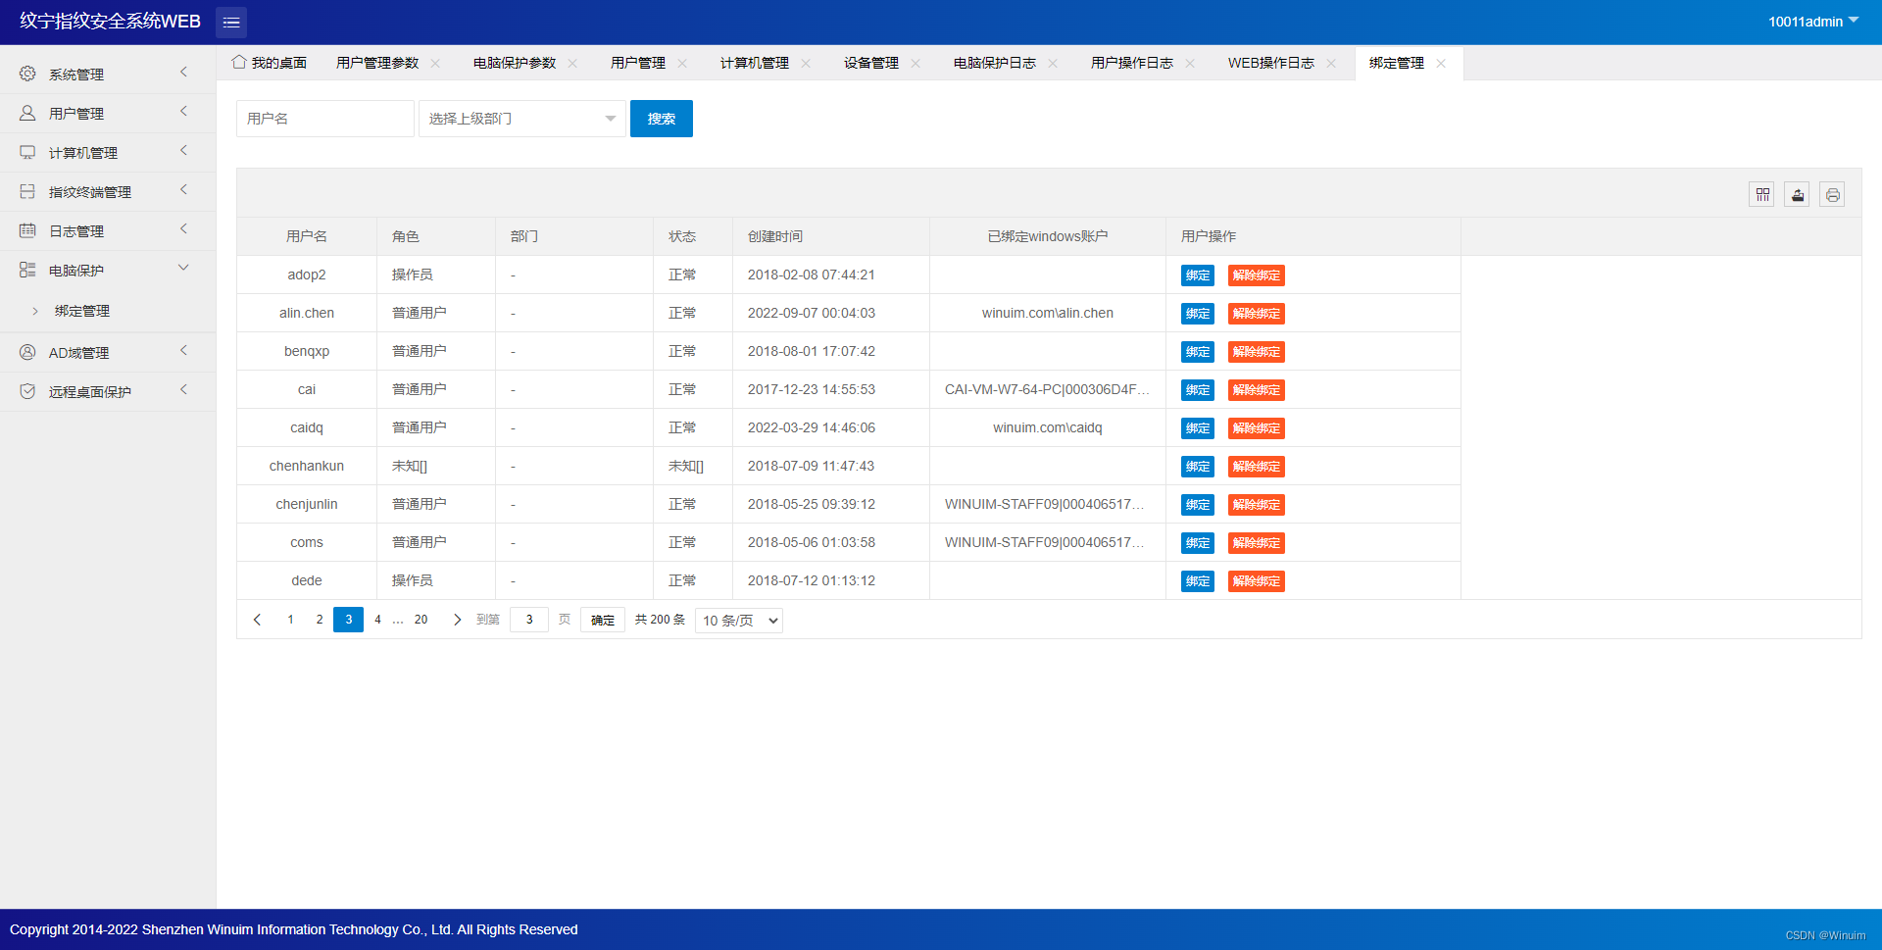This screenshot has width=1882, height=950.
Task: Close the 绑定管理 tab
Action: 1441,63
